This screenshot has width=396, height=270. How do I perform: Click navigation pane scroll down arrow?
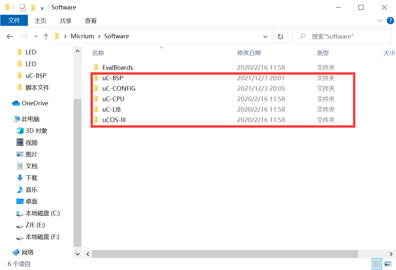77,254
